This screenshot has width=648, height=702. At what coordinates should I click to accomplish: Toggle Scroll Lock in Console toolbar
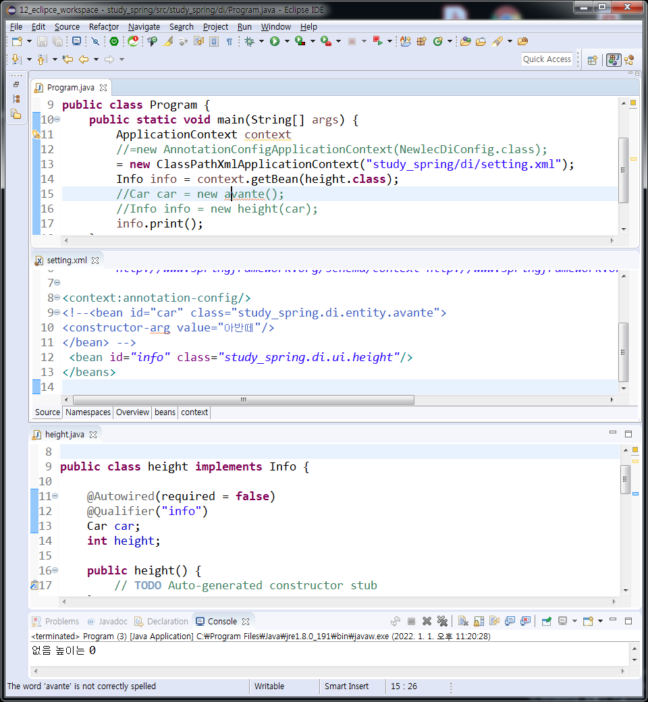tap(479, 622)
